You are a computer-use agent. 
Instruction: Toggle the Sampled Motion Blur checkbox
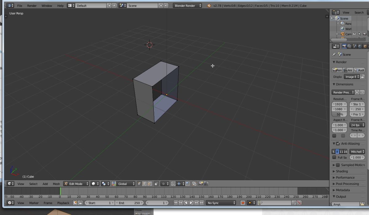pyautogui.click(x=338, y=165)
